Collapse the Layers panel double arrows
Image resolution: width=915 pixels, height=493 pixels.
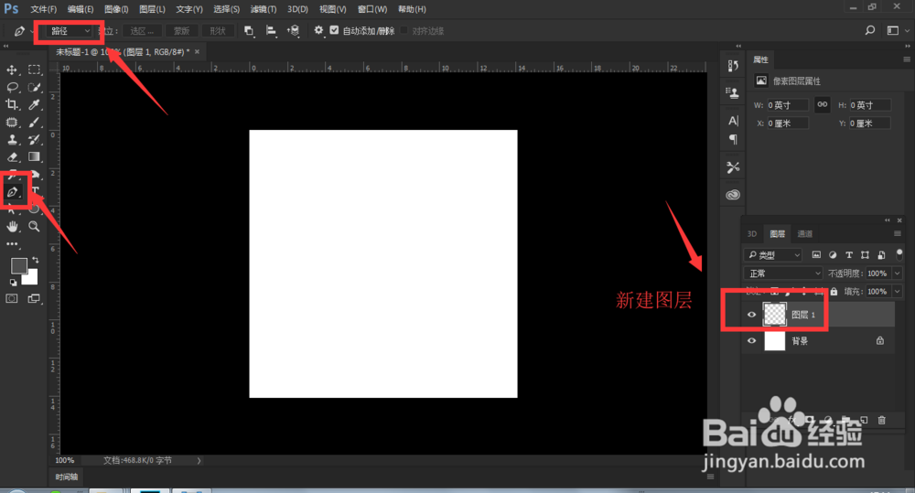(887, 220)
